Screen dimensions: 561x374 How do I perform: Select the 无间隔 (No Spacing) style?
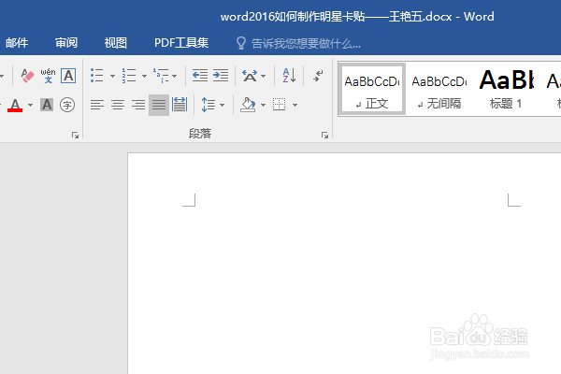coord(439,89)
